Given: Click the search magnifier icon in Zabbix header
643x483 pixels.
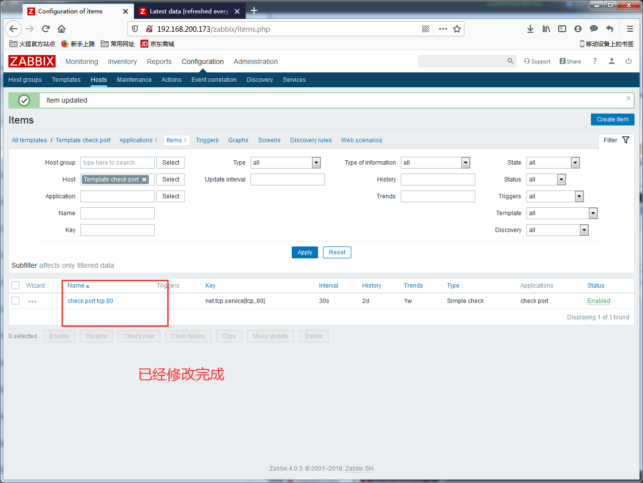Looking at the screenshot, I should (511, 61).
